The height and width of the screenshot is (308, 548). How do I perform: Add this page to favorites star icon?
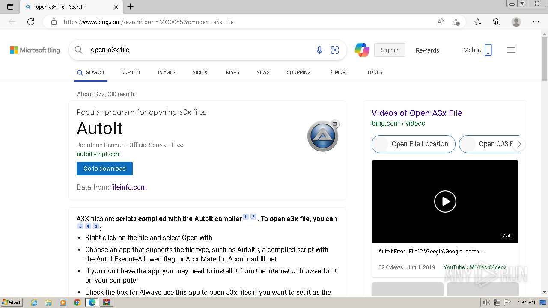(x=456, y=22)
